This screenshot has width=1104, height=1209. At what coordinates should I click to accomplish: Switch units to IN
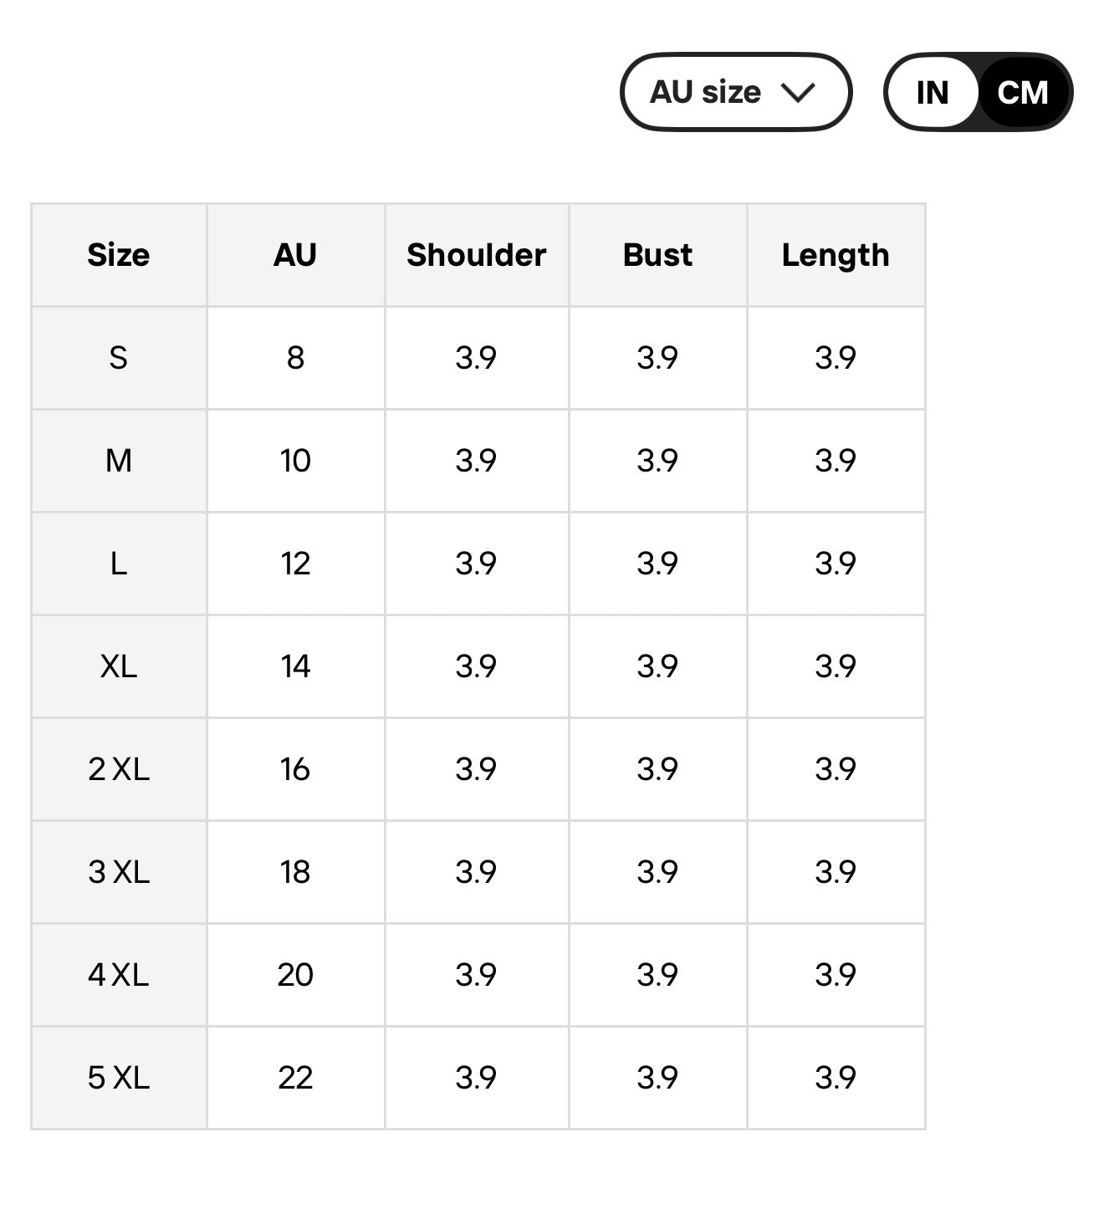pyautogui.click(x=932, y=92)
